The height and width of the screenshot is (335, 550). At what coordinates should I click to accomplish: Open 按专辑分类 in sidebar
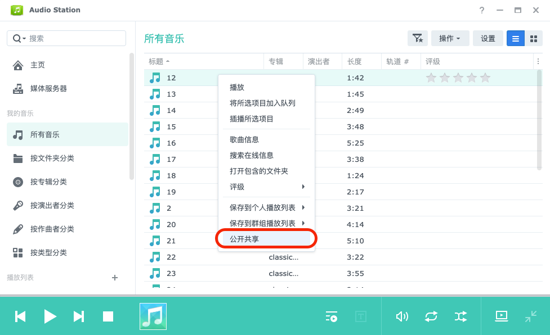48,182
